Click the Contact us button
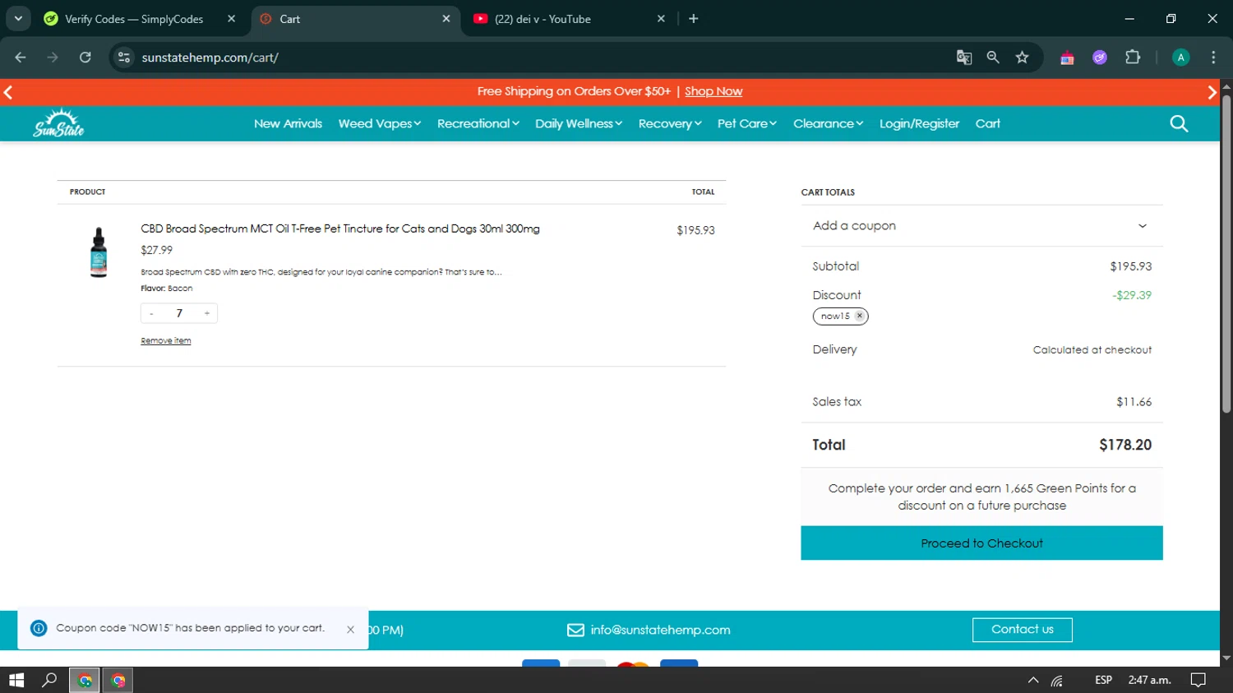The width and height of the screenshot is (1233, 693). pos(1022,630)
